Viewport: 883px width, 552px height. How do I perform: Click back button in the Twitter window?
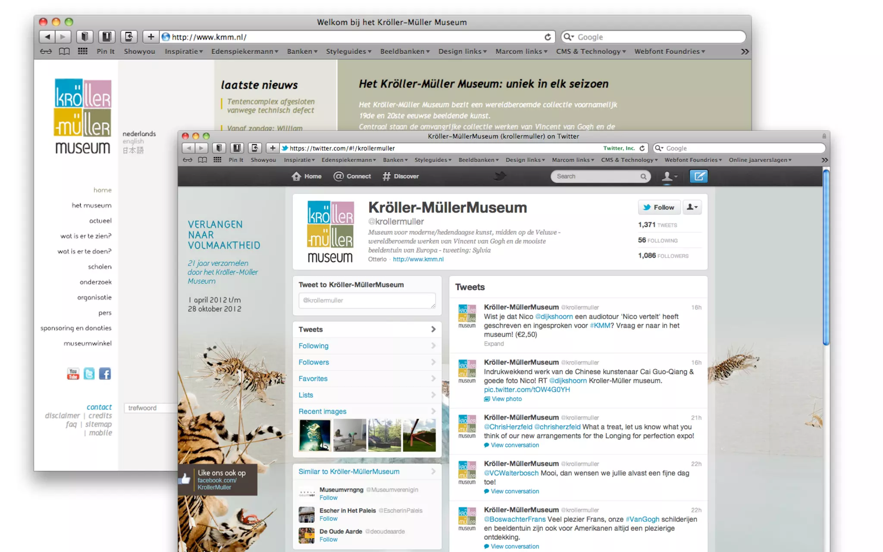(188, 148)
